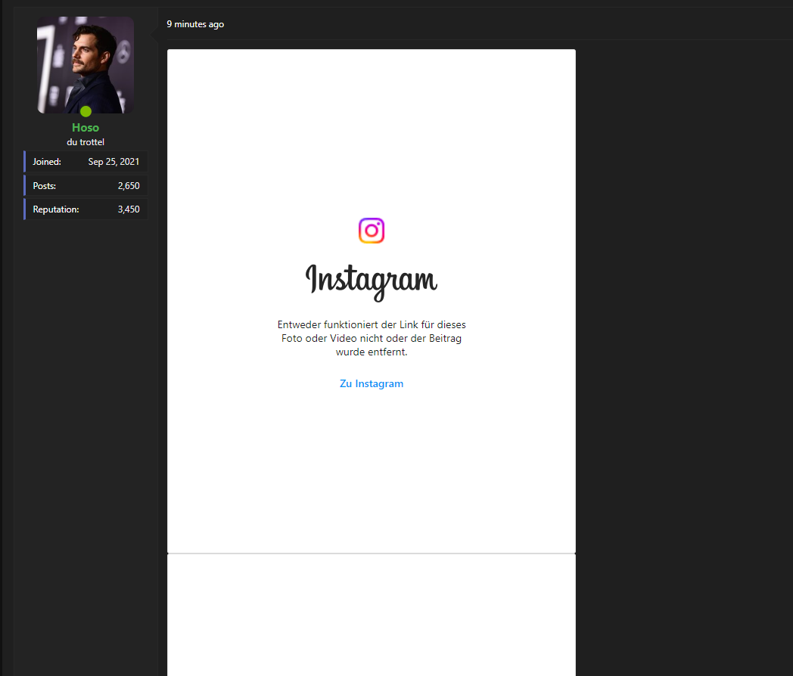Open the Hoso username profile link
Image resolution: width=793 pixels, height=676 pixels.
click(86, 128)
